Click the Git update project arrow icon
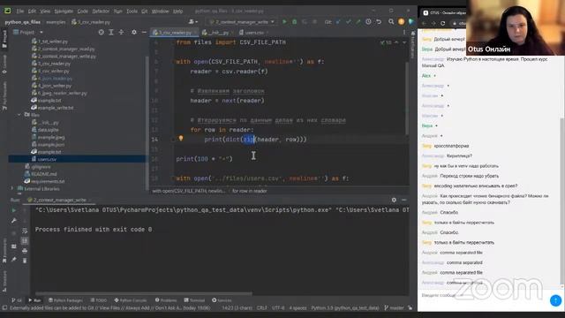The height and width of the screenshot is (318, 565). 338,22
